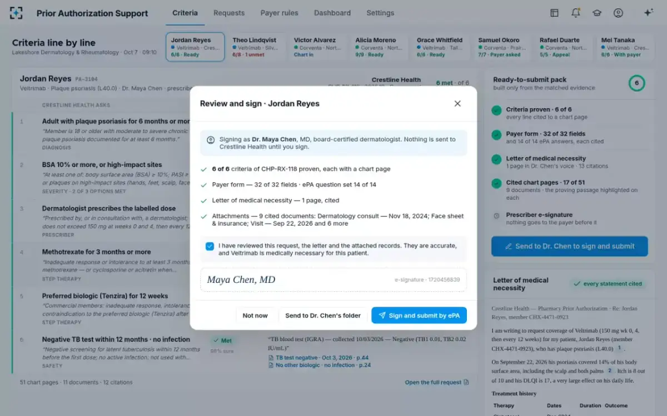Open the Dashboard tab

coord(332,13)
